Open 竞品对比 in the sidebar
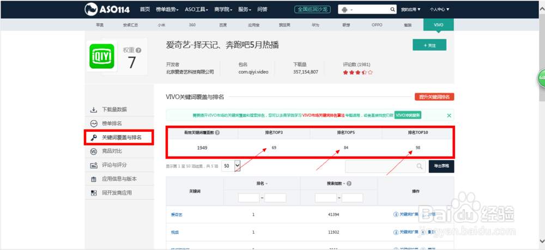 [x=112, y=151]
